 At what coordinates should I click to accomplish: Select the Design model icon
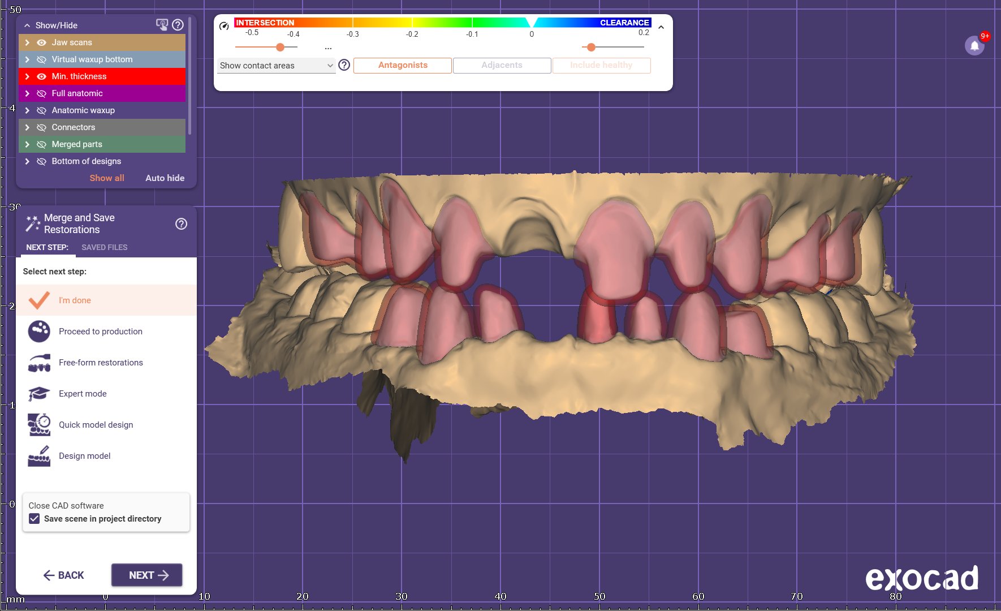[x=39, y=456]
